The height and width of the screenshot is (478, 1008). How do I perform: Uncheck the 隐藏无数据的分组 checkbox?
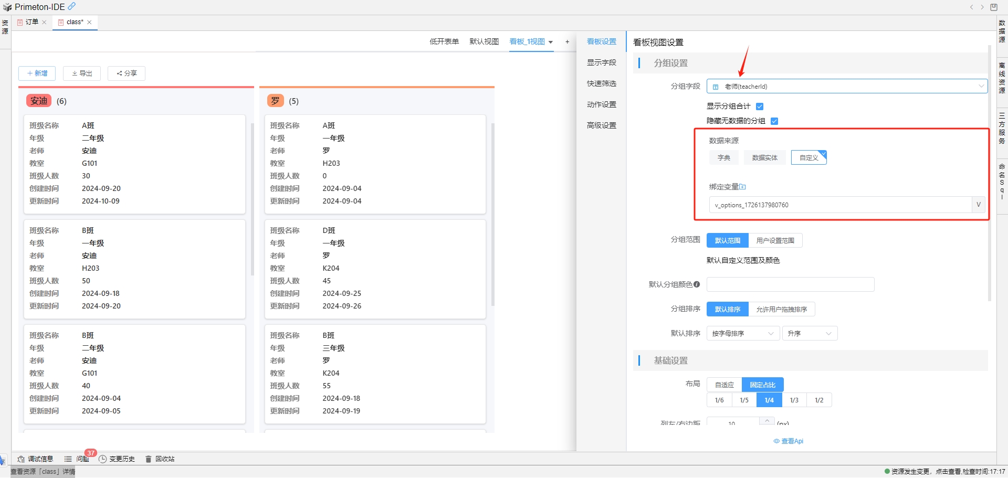point(774,121)
